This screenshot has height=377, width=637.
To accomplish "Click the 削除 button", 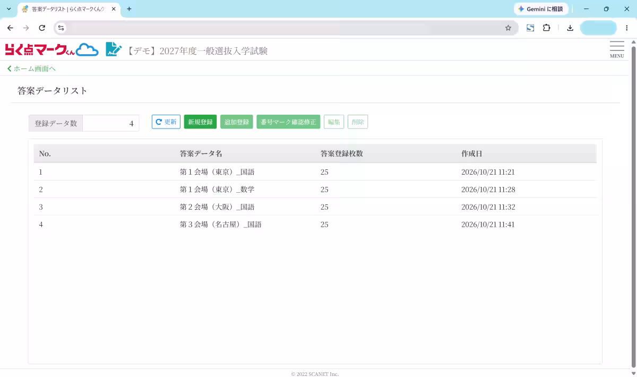I will pyautogui.click(x=358, y=122).
